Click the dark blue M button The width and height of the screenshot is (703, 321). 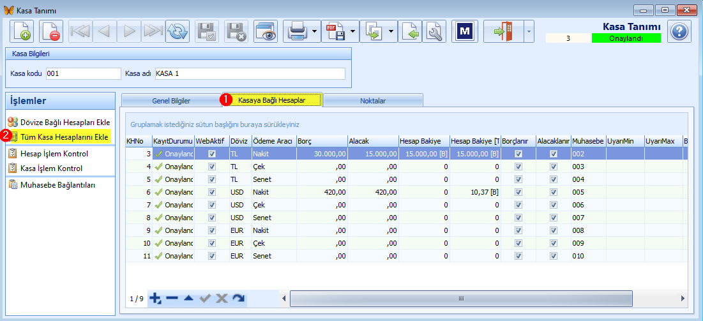coord(464,31)
